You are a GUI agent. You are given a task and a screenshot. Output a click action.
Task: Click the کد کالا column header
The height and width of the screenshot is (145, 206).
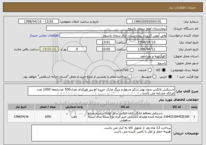pyautogui.click(x=177, y=107)
